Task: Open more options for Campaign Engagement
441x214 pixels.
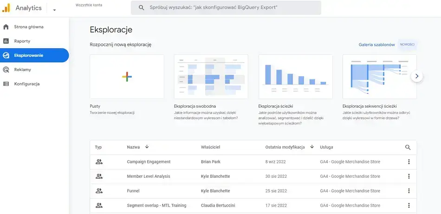Action: [409, 162]
